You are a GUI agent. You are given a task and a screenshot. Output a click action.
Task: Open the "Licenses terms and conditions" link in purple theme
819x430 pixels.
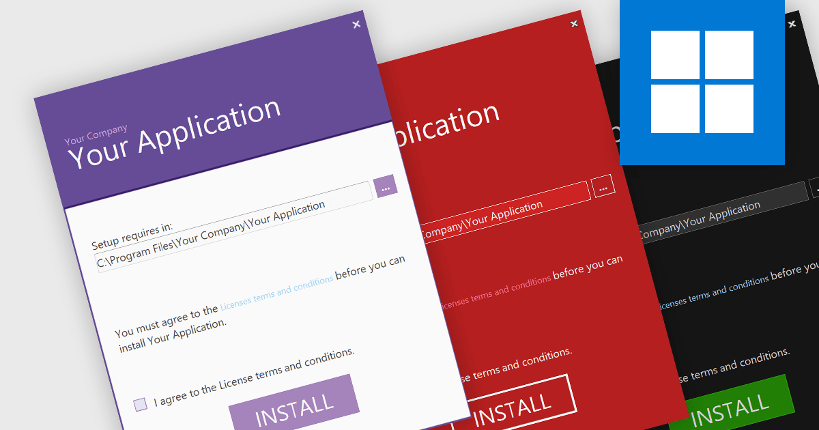pyautogui.click(x=276, y=290)
